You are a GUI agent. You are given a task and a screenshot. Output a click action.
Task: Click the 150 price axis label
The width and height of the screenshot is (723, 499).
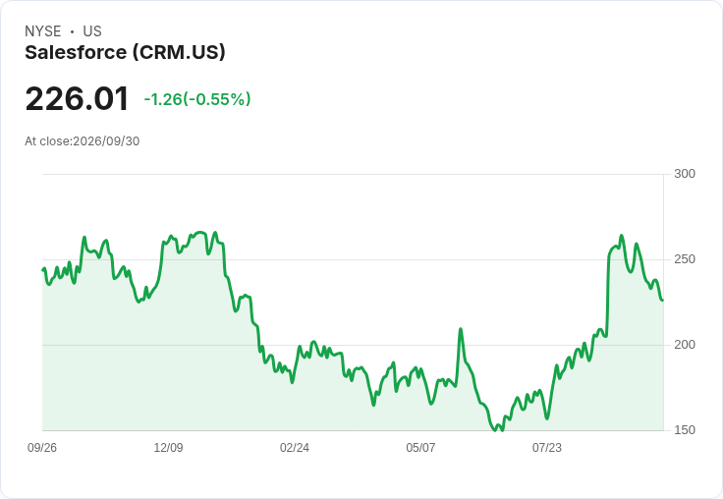[685, 430]
